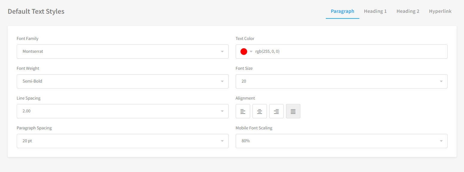Open the small arrow beside the color swatch

[x=251, y=52]
